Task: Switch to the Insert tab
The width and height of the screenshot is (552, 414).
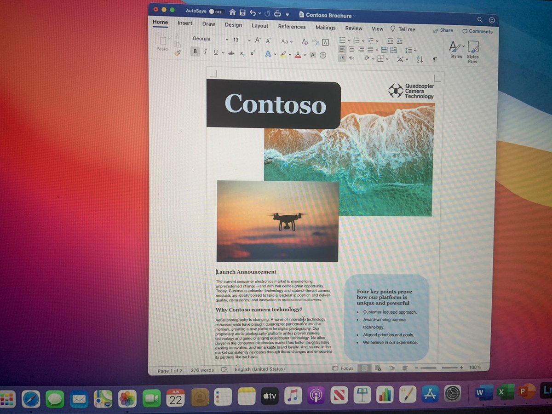Action: [x=185, y=23]
